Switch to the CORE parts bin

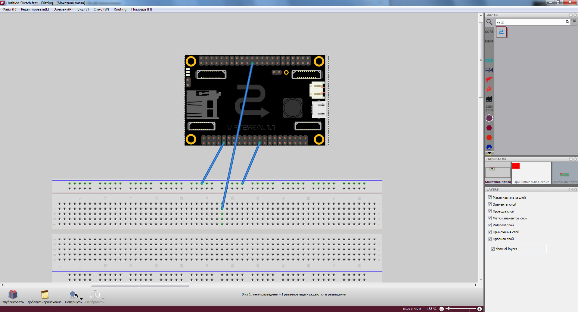pos(489,32)
